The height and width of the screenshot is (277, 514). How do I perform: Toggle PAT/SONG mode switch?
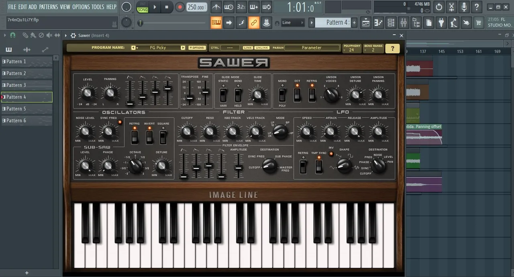(x=143, y=7)
